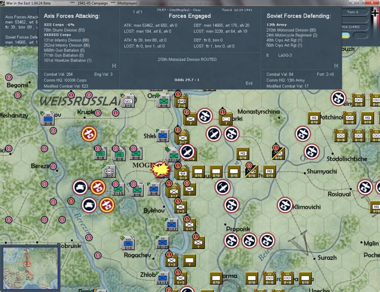The height and width of the screenshot is (292, 380).
Task: Select the SEC security unit counter
Action: click(128, 101)
